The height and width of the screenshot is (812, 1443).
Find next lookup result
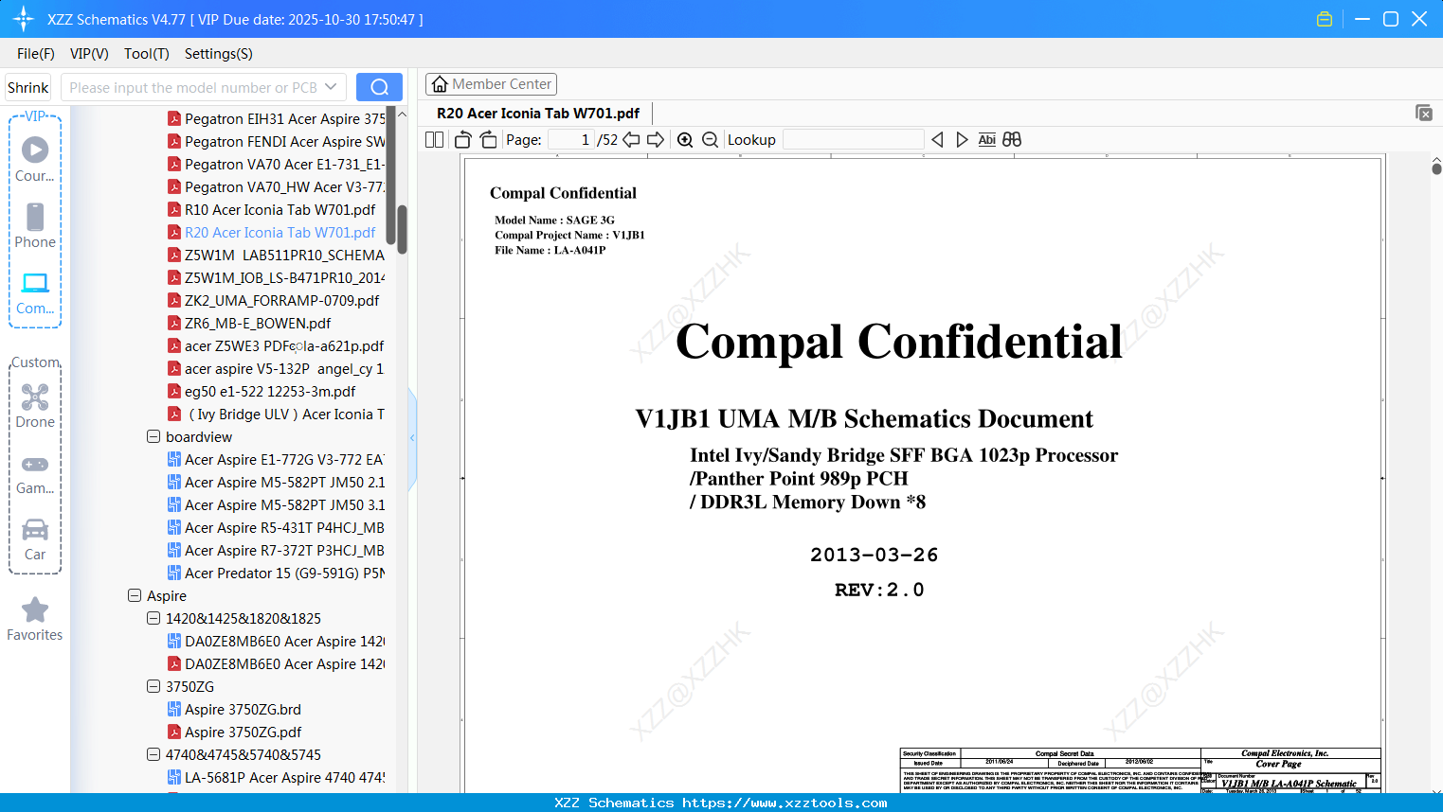click(962, 139)
